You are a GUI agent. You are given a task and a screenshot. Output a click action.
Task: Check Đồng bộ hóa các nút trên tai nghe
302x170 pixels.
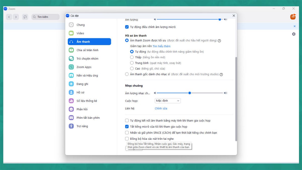(127, 139)
